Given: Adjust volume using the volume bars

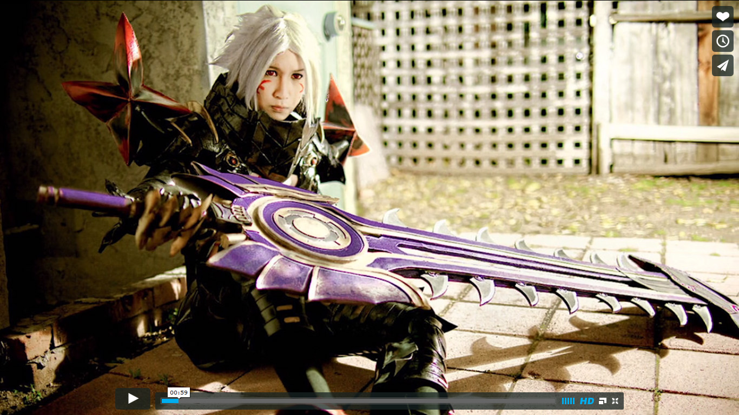Looking at the screenshot, I should tap(568, 401).
